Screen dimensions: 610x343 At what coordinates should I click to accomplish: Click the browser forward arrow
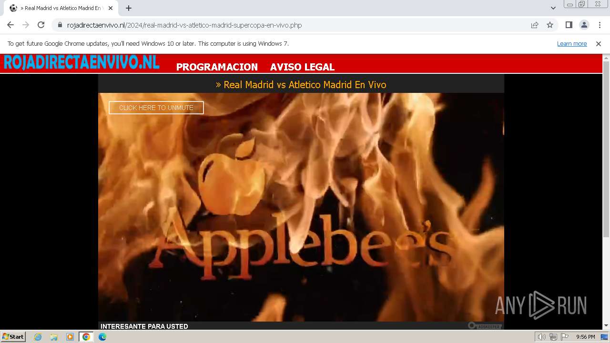[x=26, y=25]
